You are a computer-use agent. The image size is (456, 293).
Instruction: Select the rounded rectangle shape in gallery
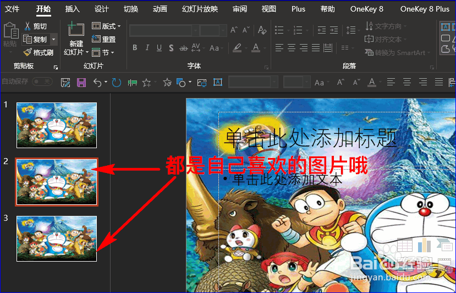(x=445, y=38)
